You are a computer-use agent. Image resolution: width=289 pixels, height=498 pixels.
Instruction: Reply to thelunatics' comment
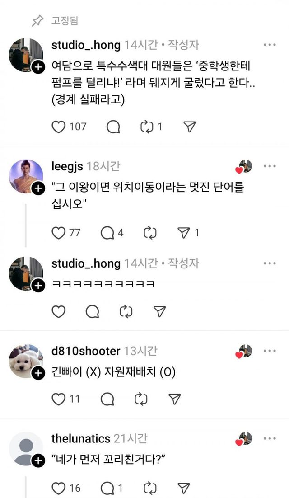click(107, 488)
